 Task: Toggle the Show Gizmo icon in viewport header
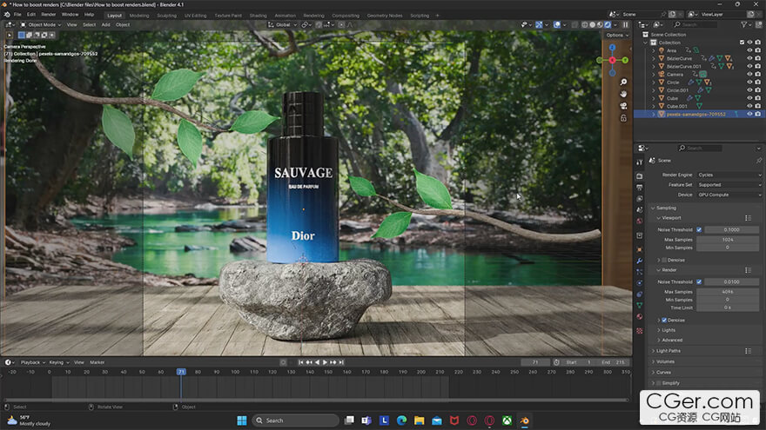pos(539,24)
